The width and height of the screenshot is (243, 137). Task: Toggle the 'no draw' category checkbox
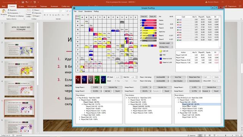pyautogui.click(x=141, y=46)
